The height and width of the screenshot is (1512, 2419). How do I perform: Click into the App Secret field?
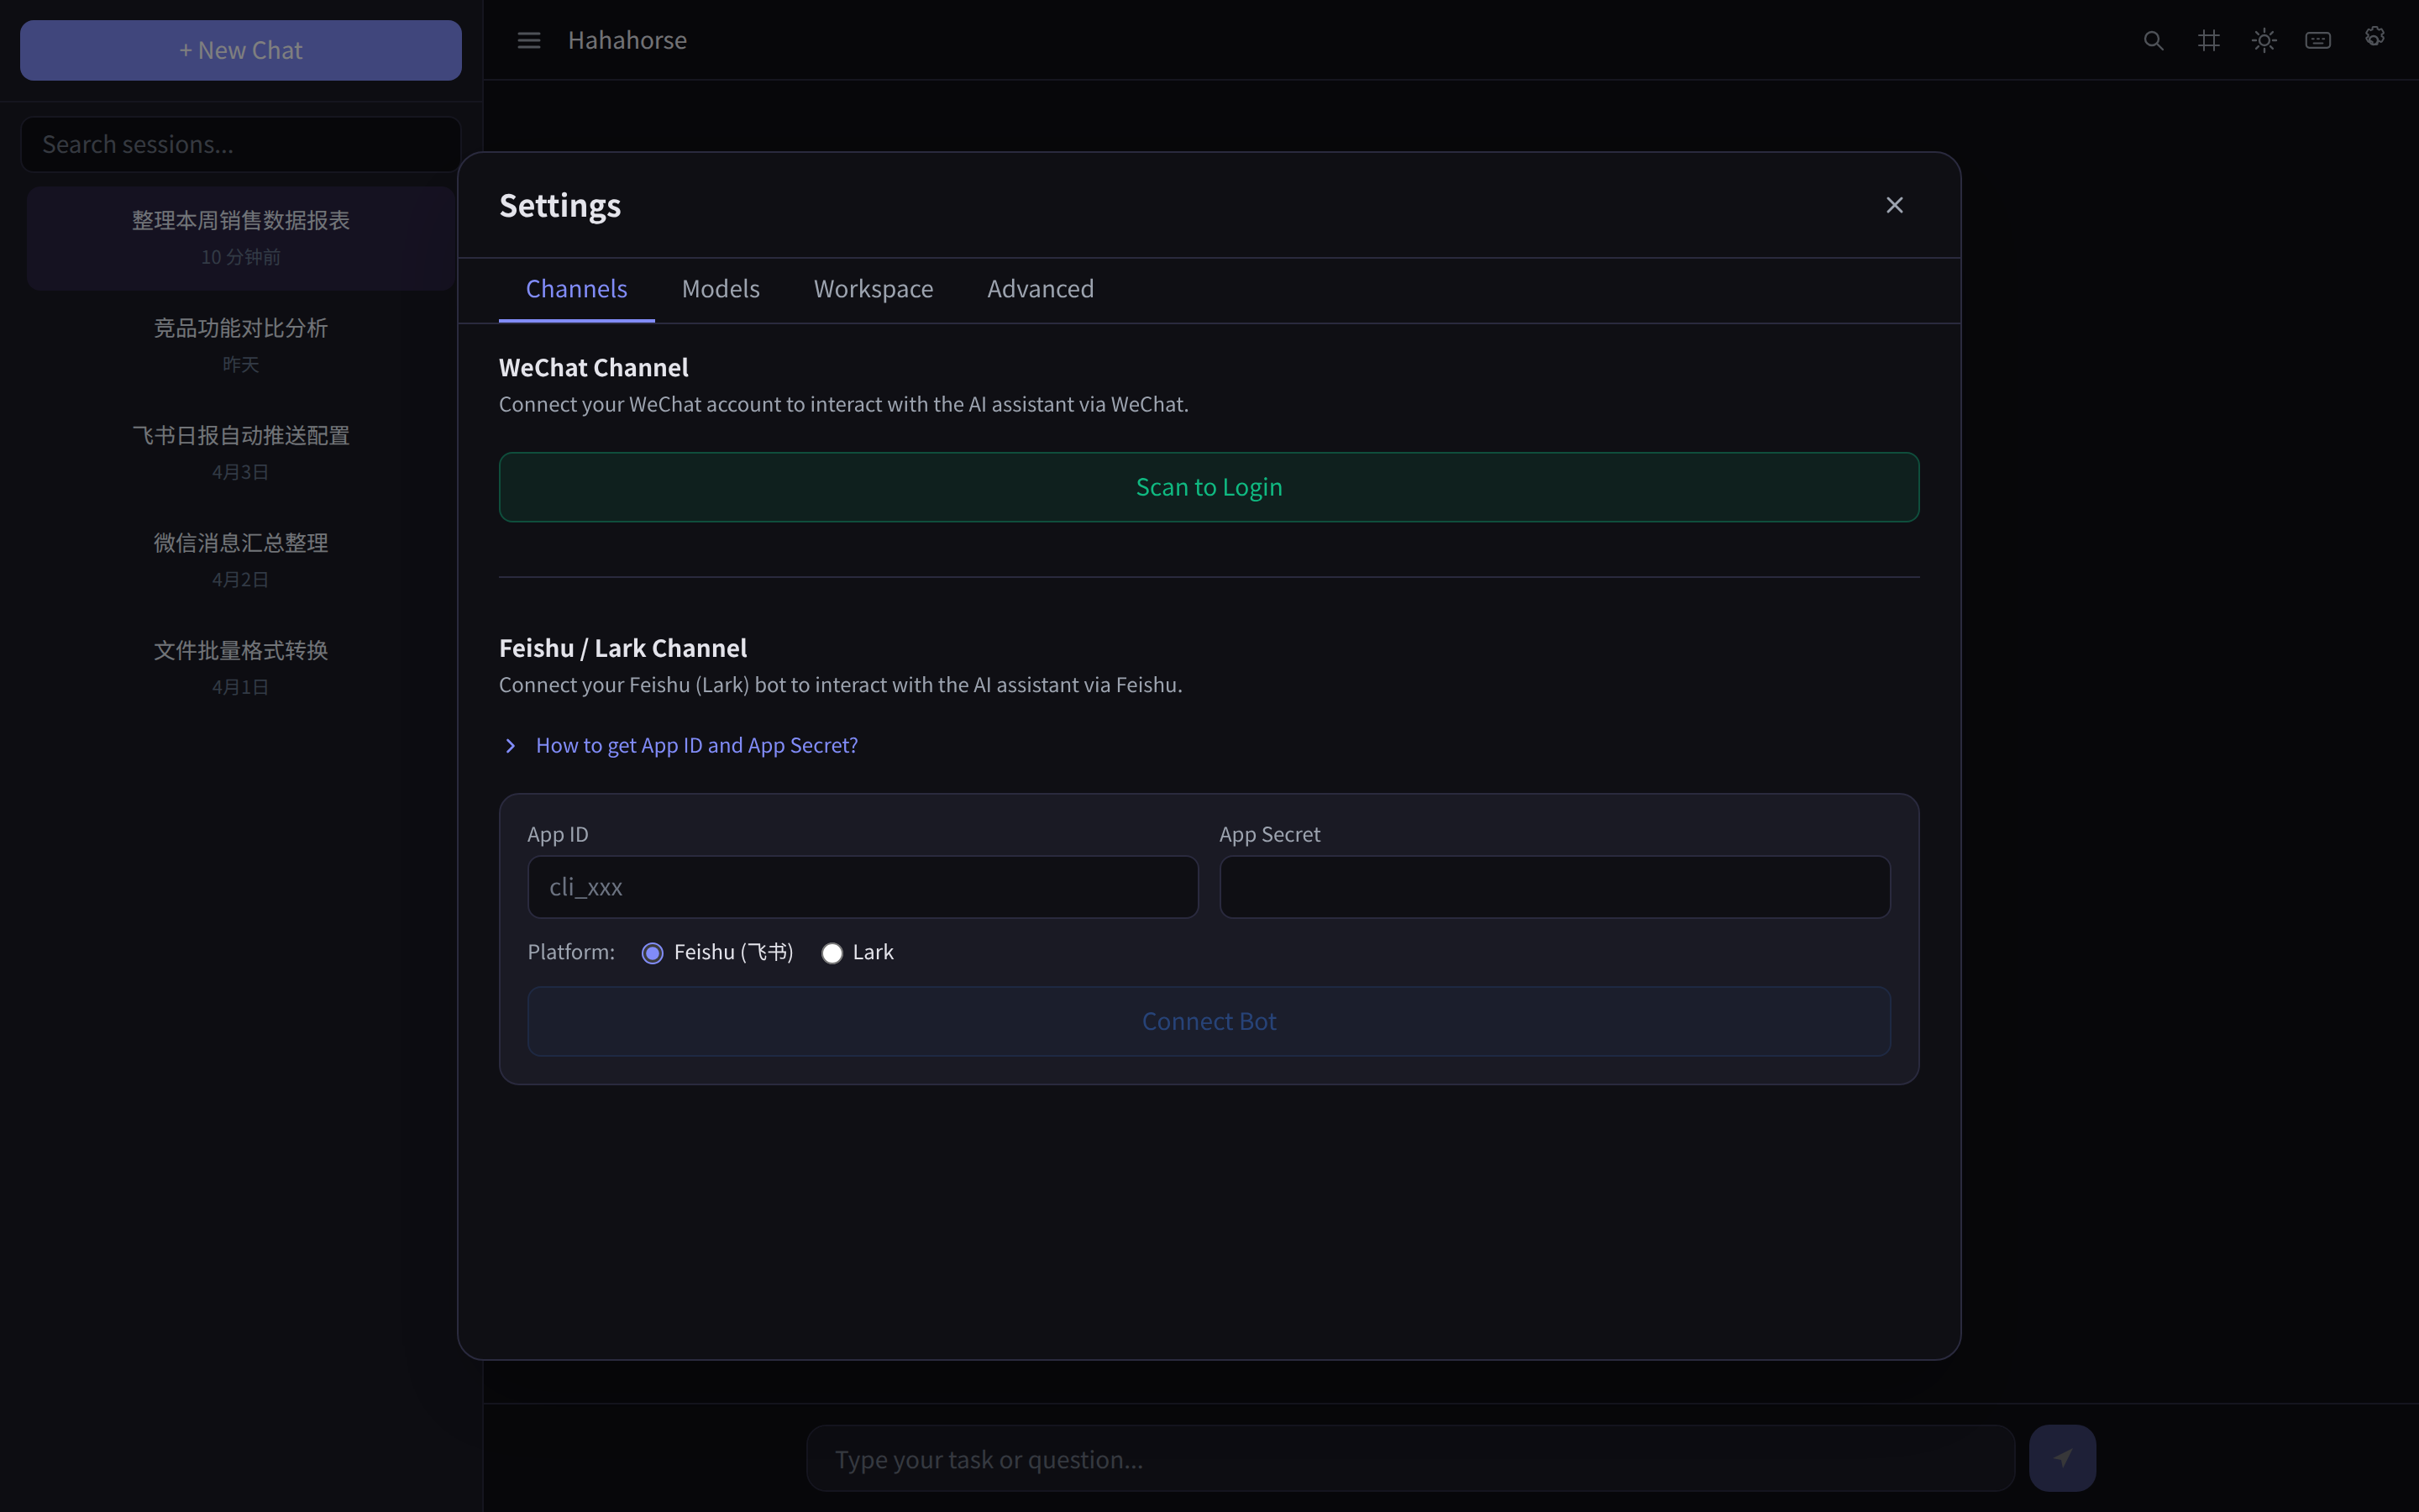[1553, 887]
